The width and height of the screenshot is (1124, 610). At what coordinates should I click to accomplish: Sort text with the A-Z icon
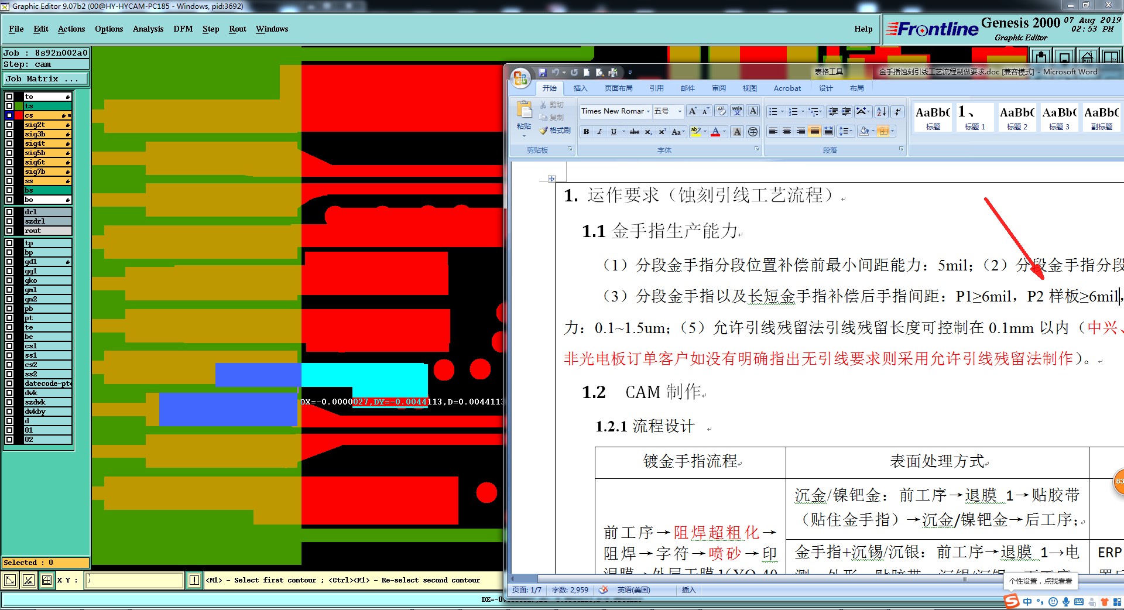(882, 111)
